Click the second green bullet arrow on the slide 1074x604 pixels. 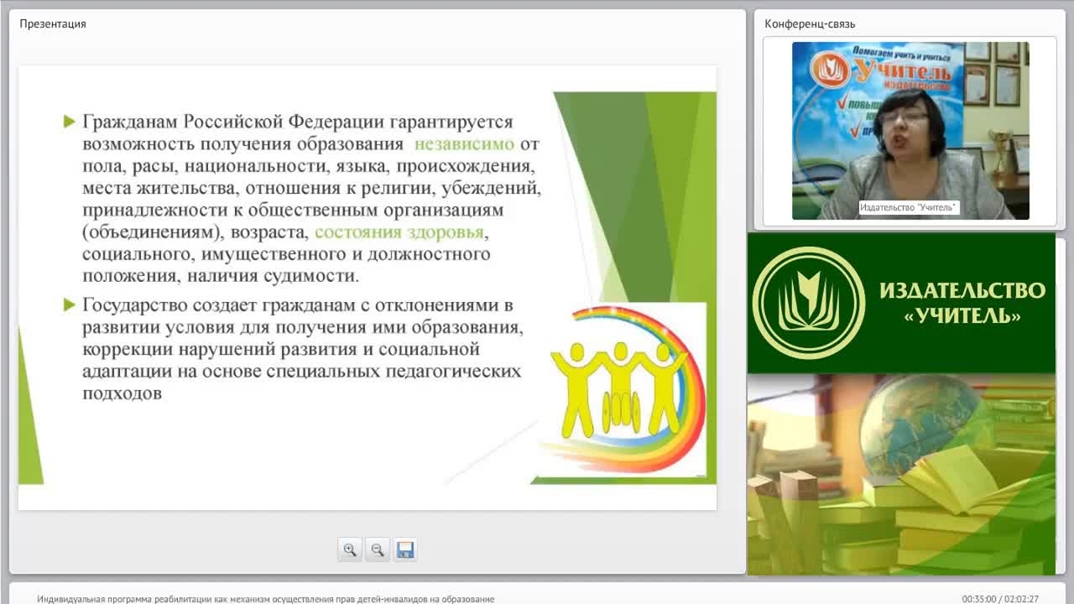pos(70,305)
